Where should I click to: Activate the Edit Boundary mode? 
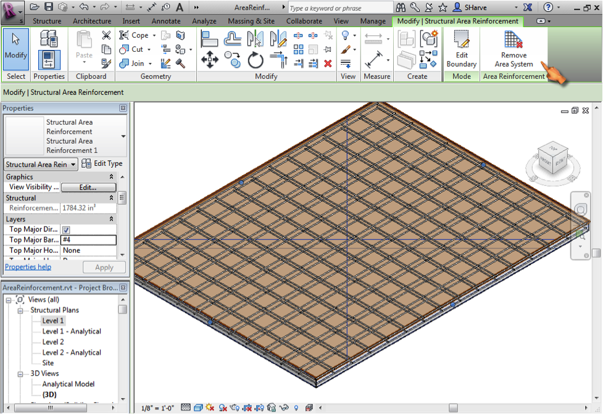(x=461, y=49)
